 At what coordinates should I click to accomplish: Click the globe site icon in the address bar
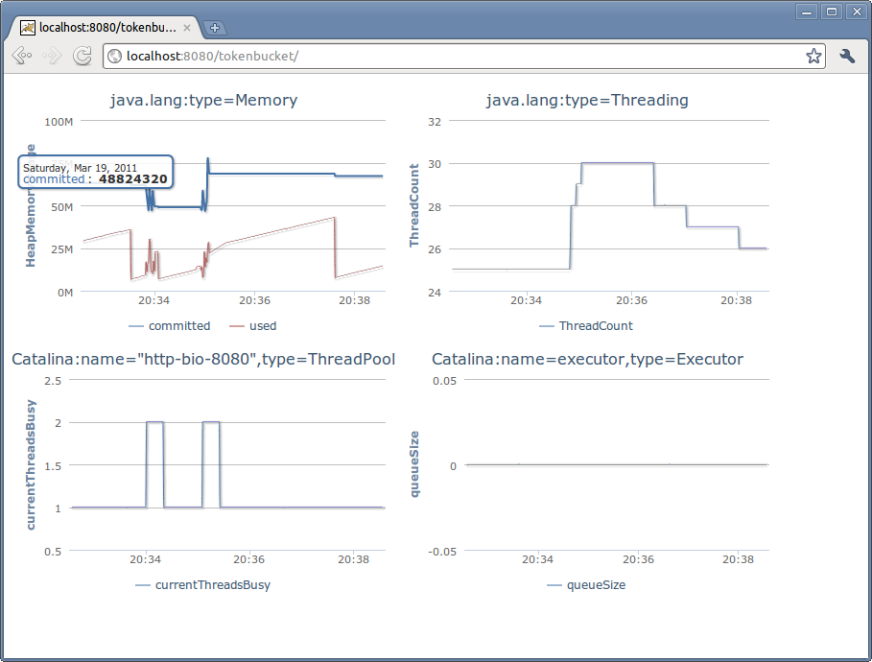tap(114, 57)
